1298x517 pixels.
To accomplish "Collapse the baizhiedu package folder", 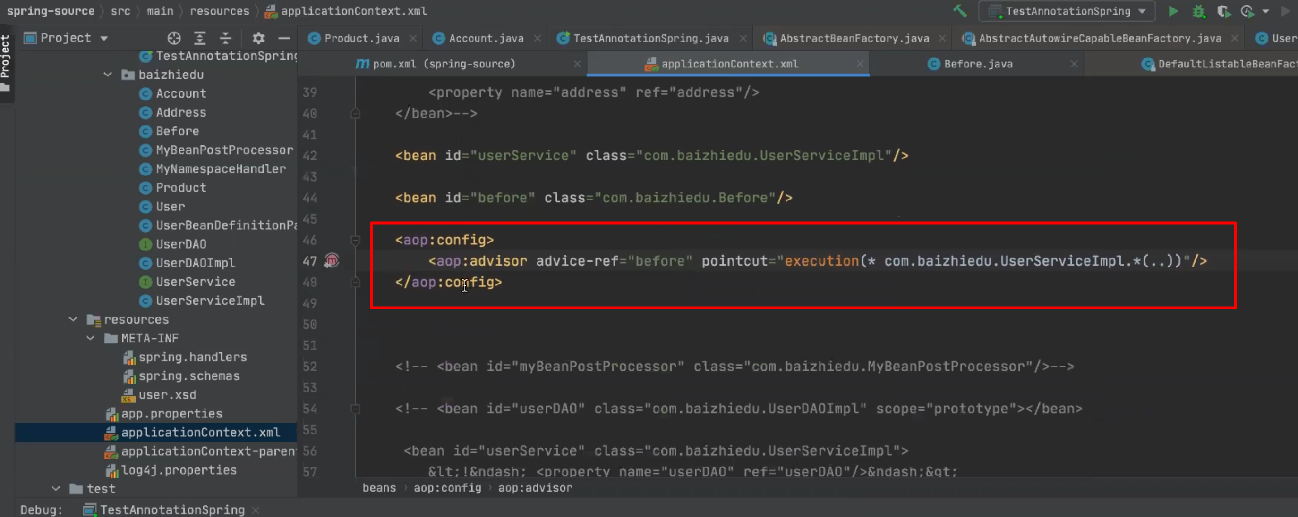I will coord(107,75).
